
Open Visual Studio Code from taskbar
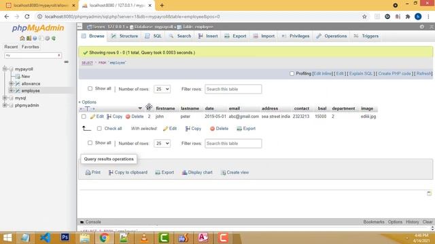[x=45, y=238]
